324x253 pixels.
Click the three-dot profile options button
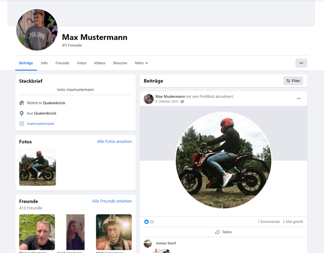(x=301, y=63)
